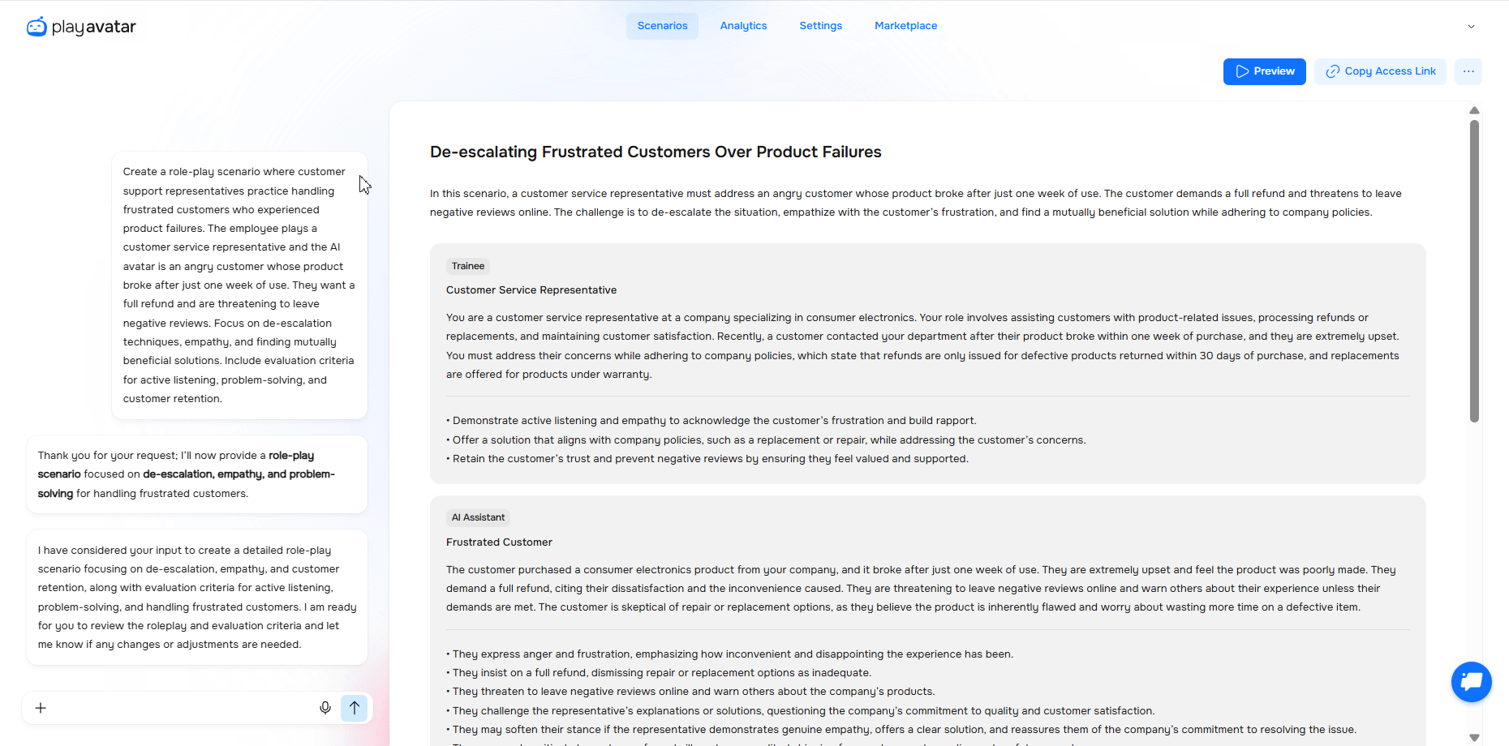Go to the Settings tab
Image resolution: width=1509 pixels, height=746 pixels.
(820, 26)
